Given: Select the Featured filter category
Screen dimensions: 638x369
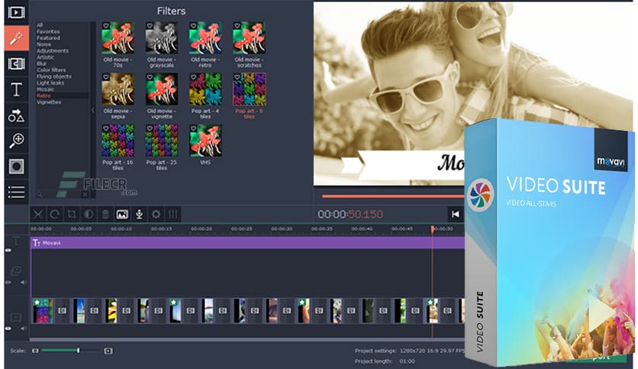Looking at the screenshot, I should pos(48,38).
